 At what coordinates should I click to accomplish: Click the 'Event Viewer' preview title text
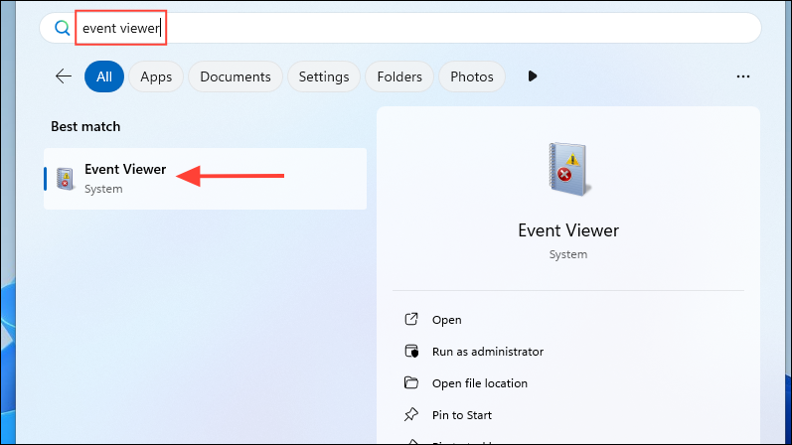pos(568,230)
